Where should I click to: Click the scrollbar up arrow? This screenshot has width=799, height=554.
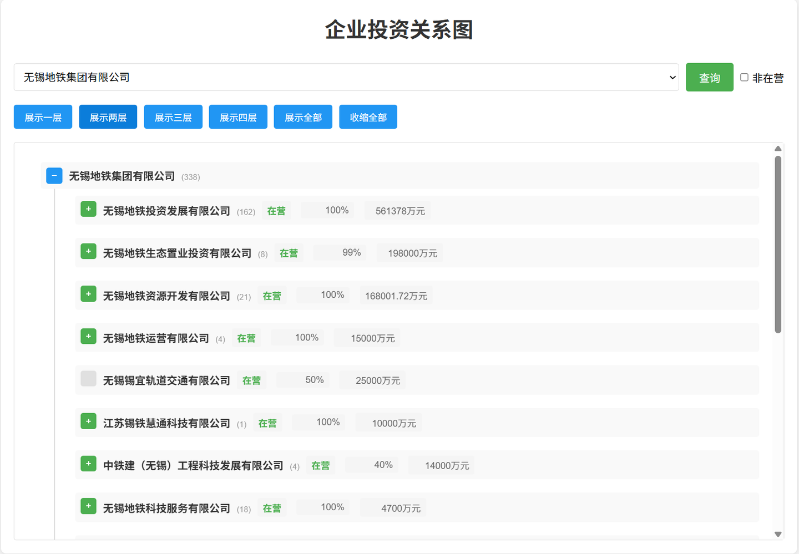(x=778, y=149)
